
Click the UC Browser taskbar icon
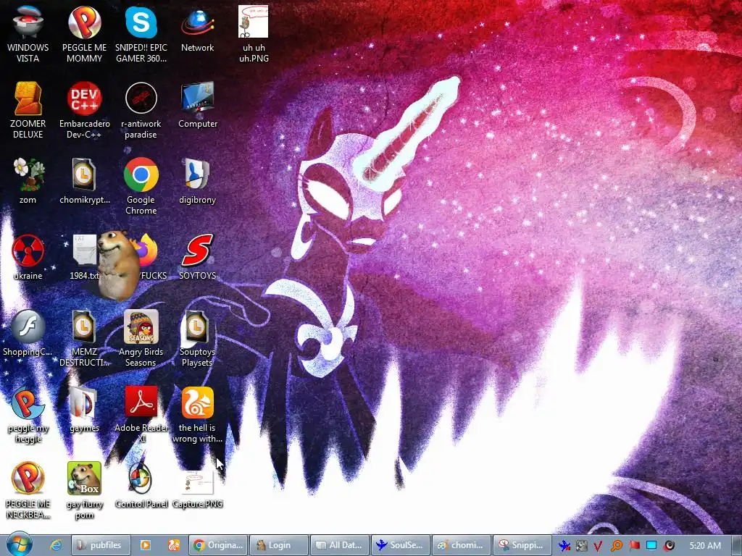coord(174,545)
